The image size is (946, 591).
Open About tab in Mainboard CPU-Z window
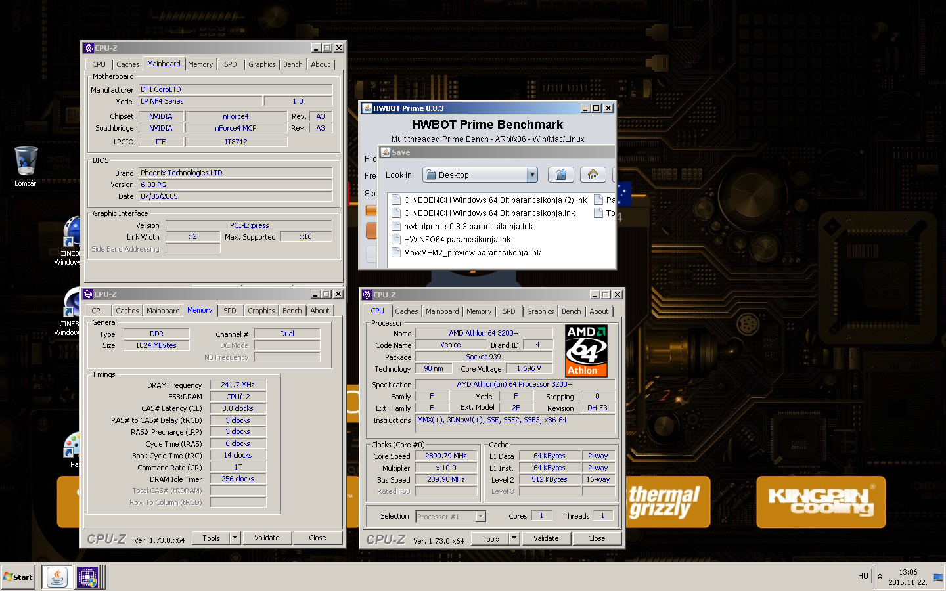tap(321, 64)
